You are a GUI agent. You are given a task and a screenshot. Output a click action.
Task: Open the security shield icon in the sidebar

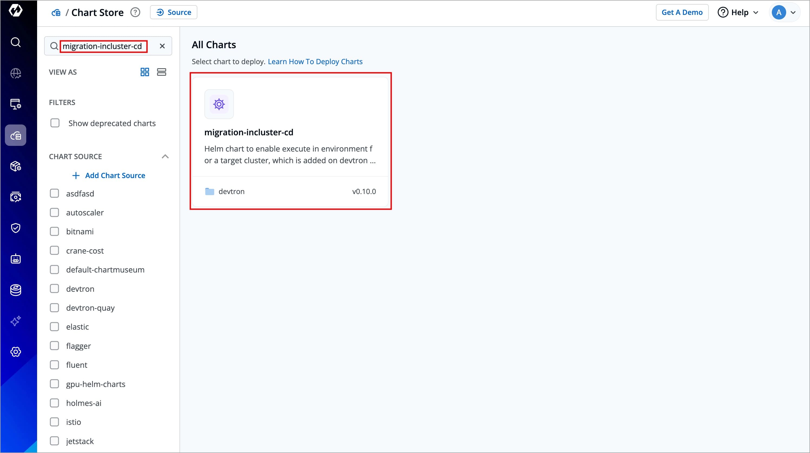click(x=15, y=228)
